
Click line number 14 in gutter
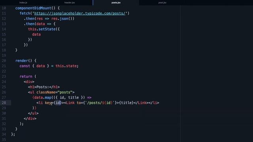coord(4,29)
